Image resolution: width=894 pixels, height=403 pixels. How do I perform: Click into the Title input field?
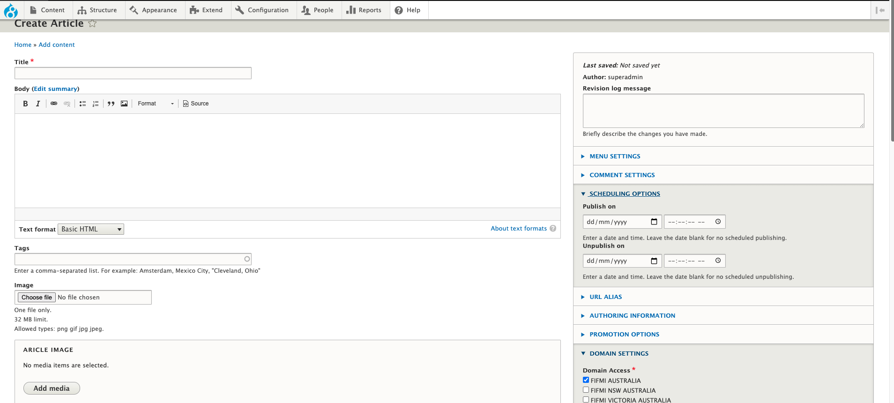(133, 73)
